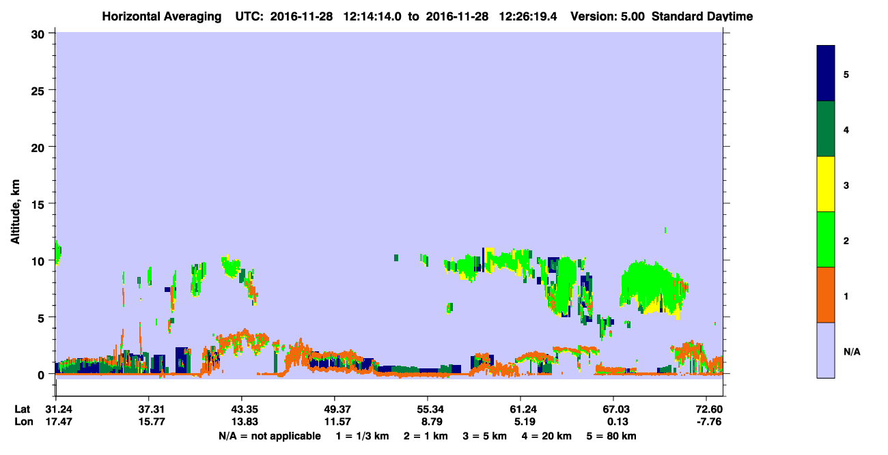Image resolution: width=888 pixels, height=455 pixels.
Task: Click the colorbar label 5
Action: click(846, 74)
